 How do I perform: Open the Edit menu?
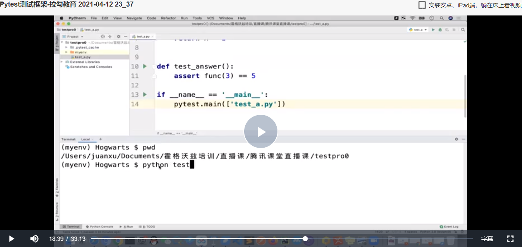(105, 18)
